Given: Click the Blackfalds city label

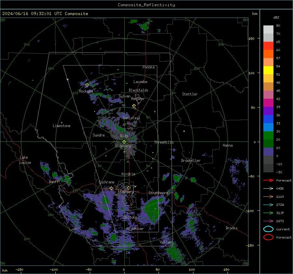Looking at the screenshot, I should click(x=138, y=90).
